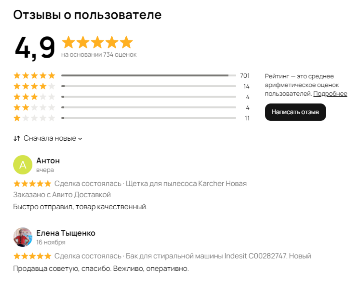
Task: Click the one-star progress bar with 11
Action: coord(148,118)
